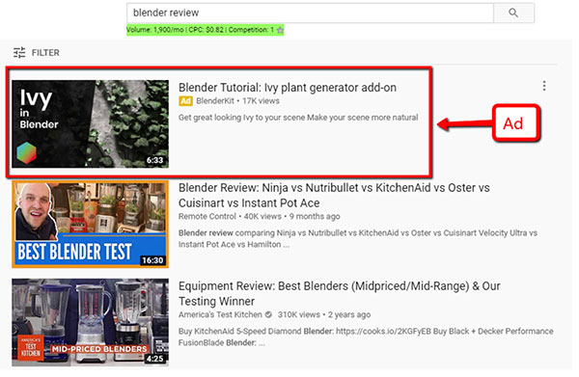Image resolution: width=579 pixels, height=377 pixels.
Task: Open 'Blender Tutorial: Ivy plant generator add-on' title
Action: (x=288, y=88)
